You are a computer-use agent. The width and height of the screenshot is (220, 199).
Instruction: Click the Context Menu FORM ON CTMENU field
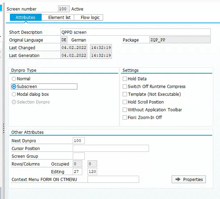tap(113, 180)
